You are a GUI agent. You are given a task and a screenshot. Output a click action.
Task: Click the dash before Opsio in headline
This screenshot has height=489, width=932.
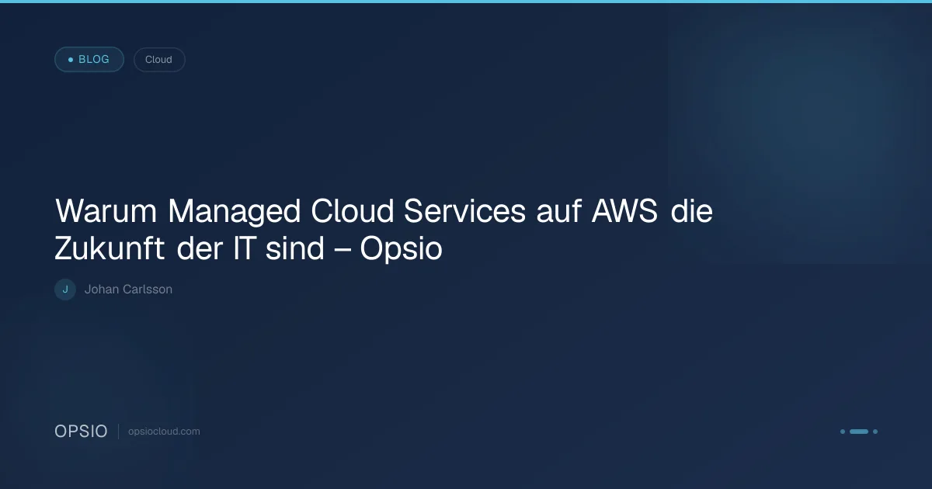[x=343, y=251]
